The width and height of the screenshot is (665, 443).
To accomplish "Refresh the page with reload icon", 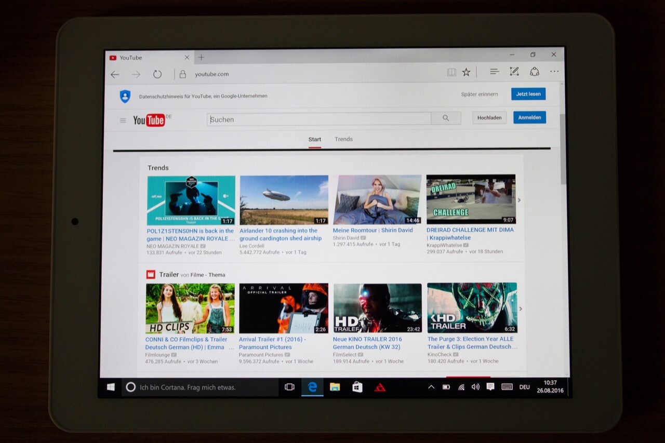I will (157, 74).
